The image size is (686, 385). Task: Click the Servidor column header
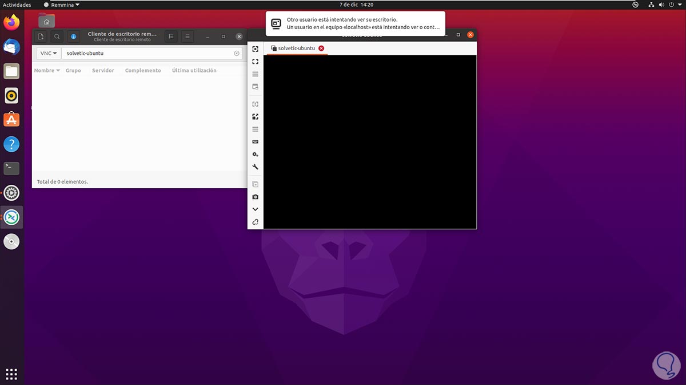[103, 71]
